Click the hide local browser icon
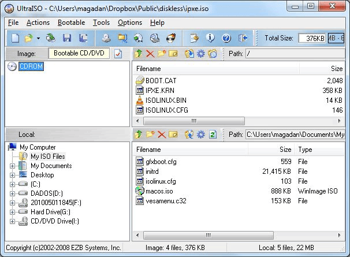The width and height of the screenshot is (350, 257). click(213, 54)
